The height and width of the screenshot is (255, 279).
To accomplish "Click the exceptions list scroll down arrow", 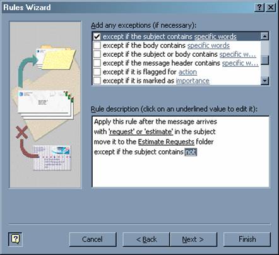I will [x=265, y=81].
